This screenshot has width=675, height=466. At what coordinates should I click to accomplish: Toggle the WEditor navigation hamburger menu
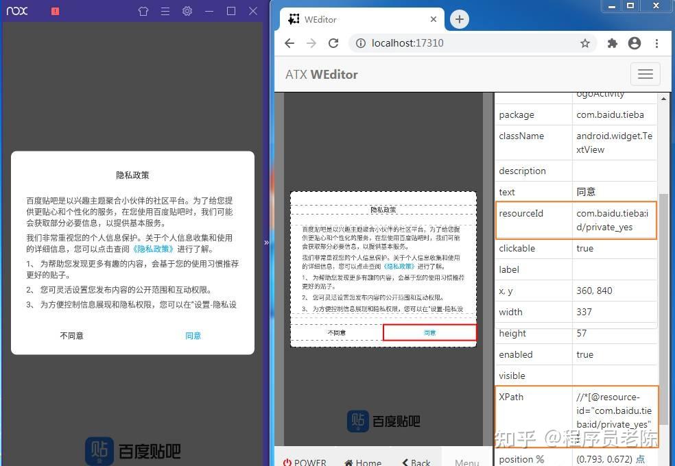coord(645,73)
